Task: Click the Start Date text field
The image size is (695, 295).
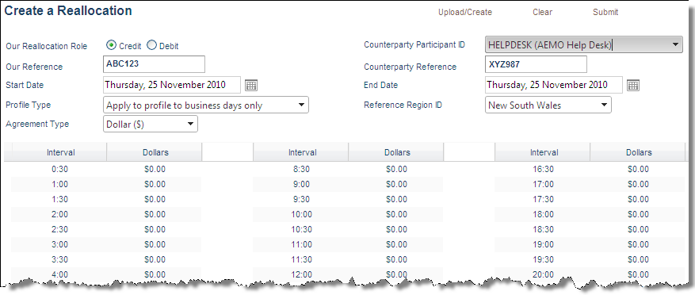Action: point(172,85)
